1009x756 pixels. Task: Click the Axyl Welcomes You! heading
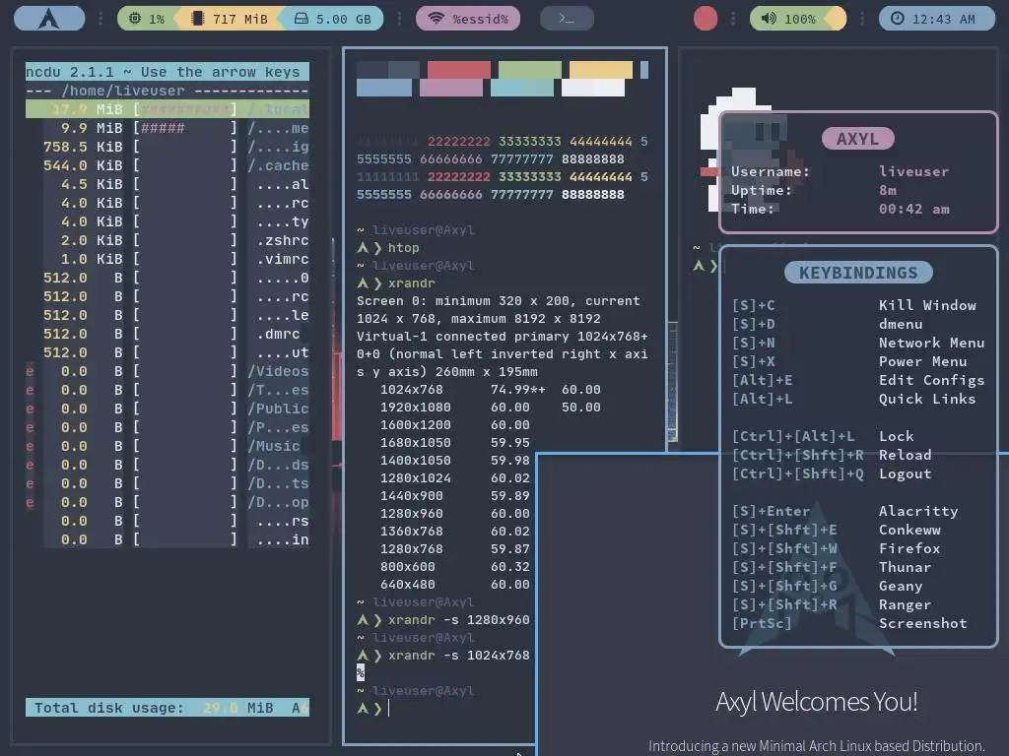(x=817, y=701)
